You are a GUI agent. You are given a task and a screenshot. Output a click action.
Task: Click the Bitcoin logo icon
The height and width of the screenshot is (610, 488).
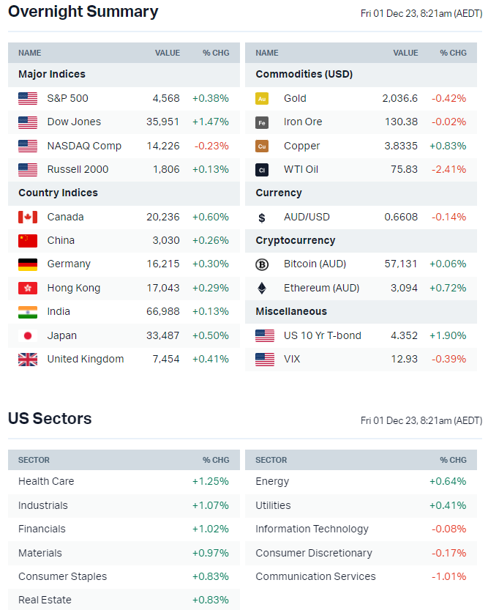[x=262, y=264]
